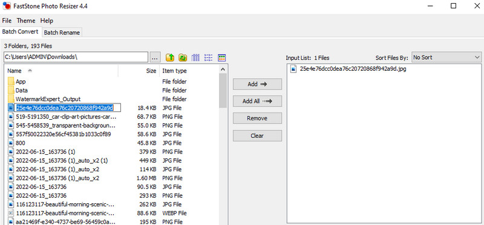The height and width of the screenshot is (225, 484).
Task: Select the file named 800
Action: pos(21,143)
